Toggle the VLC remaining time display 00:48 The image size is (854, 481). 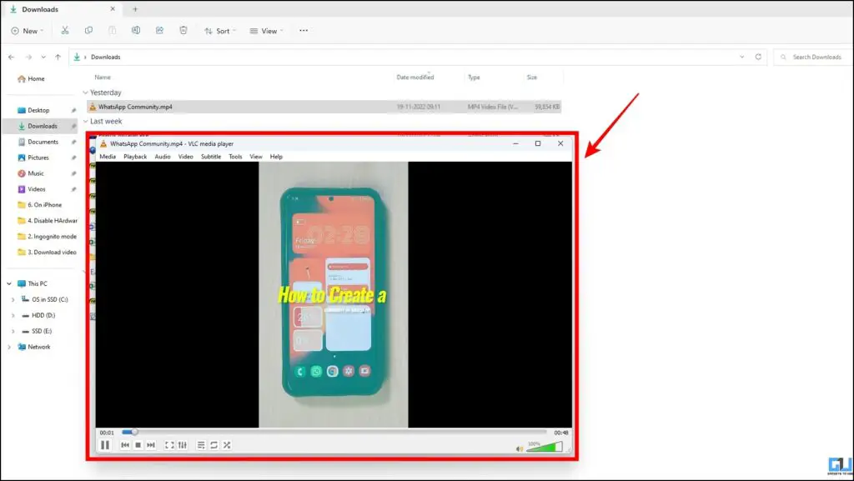(x=561, y=433)
